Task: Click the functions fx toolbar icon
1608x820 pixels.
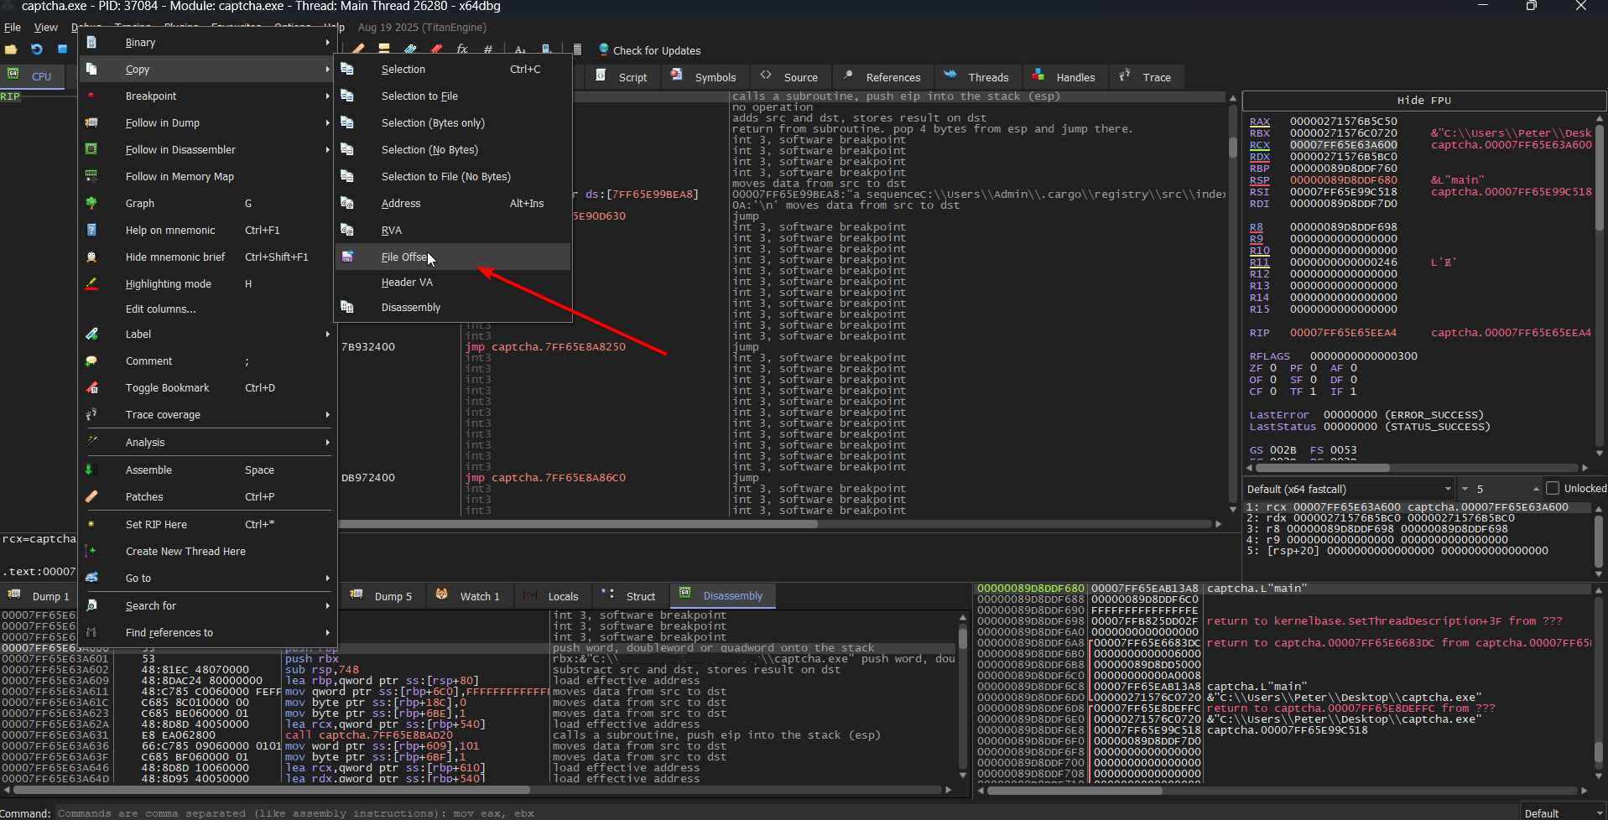Action: [461, 49]
